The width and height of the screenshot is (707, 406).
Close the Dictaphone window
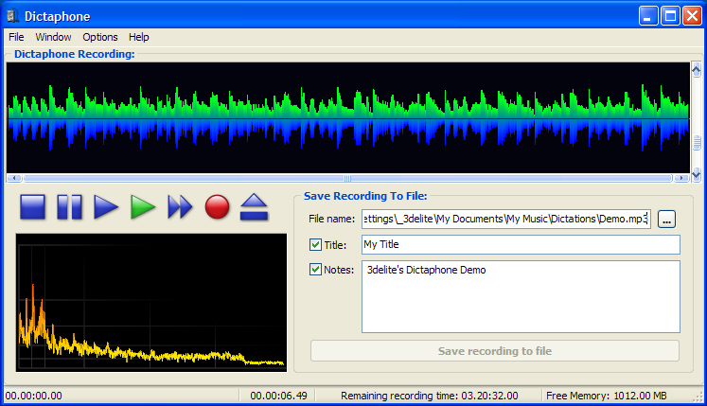pos(692,16)
